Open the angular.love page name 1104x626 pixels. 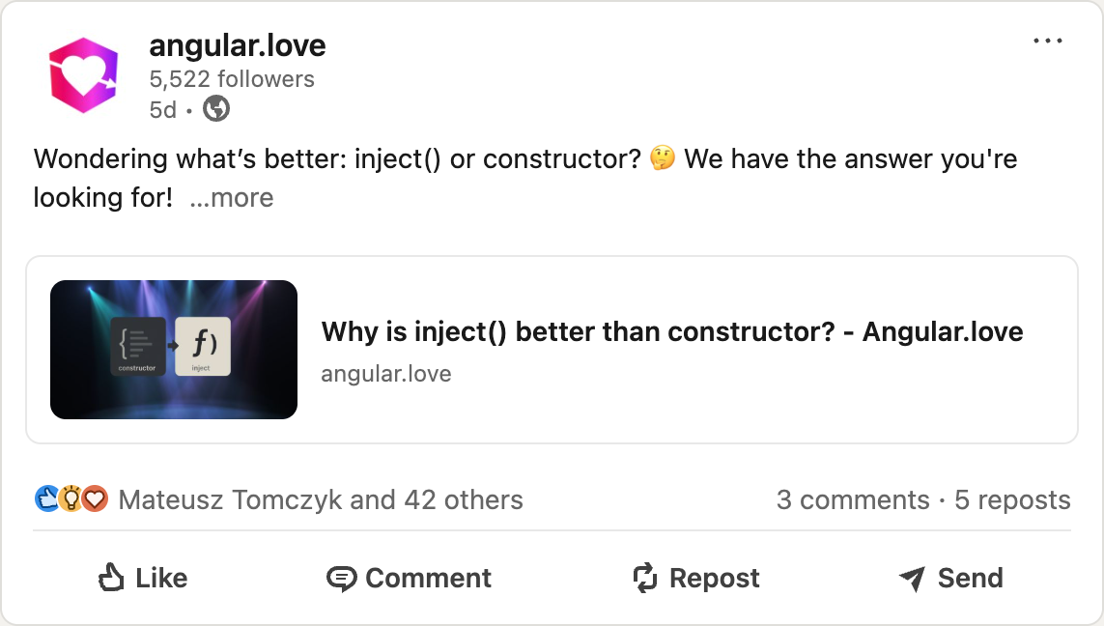238,45
